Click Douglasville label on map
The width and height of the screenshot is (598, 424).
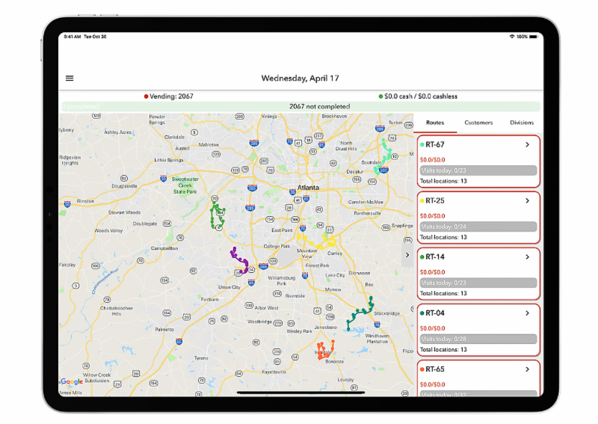124,186
